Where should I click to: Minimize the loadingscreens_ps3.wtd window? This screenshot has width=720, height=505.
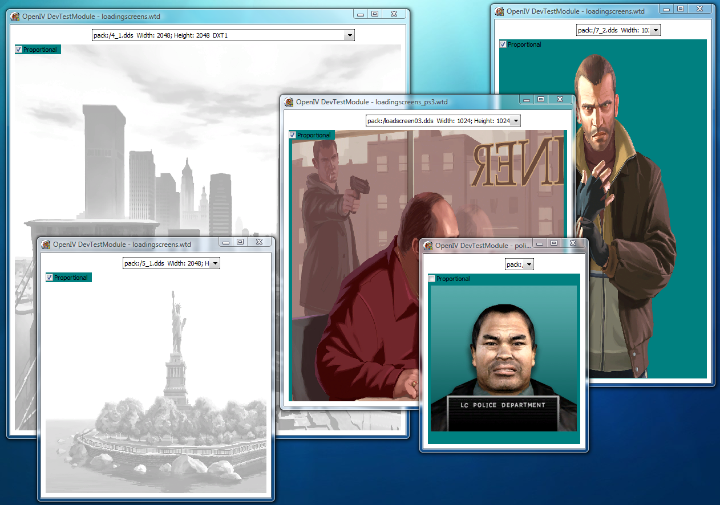[526, 100]
